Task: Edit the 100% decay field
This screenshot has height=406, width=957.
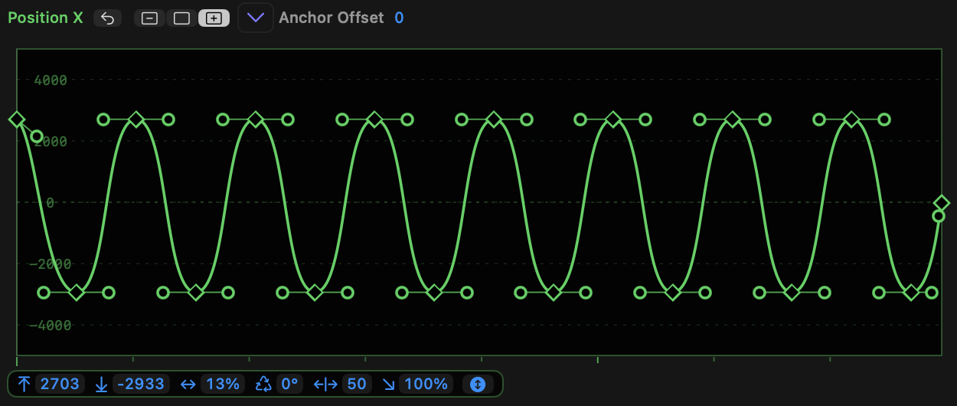Action: [x=426, y=384]
